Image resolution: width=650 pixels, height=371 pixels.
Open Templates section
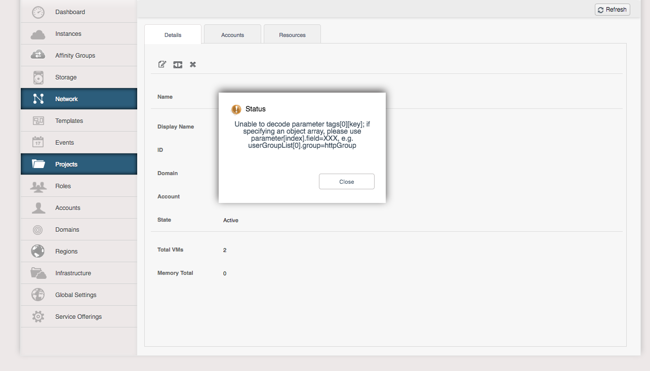79,120
